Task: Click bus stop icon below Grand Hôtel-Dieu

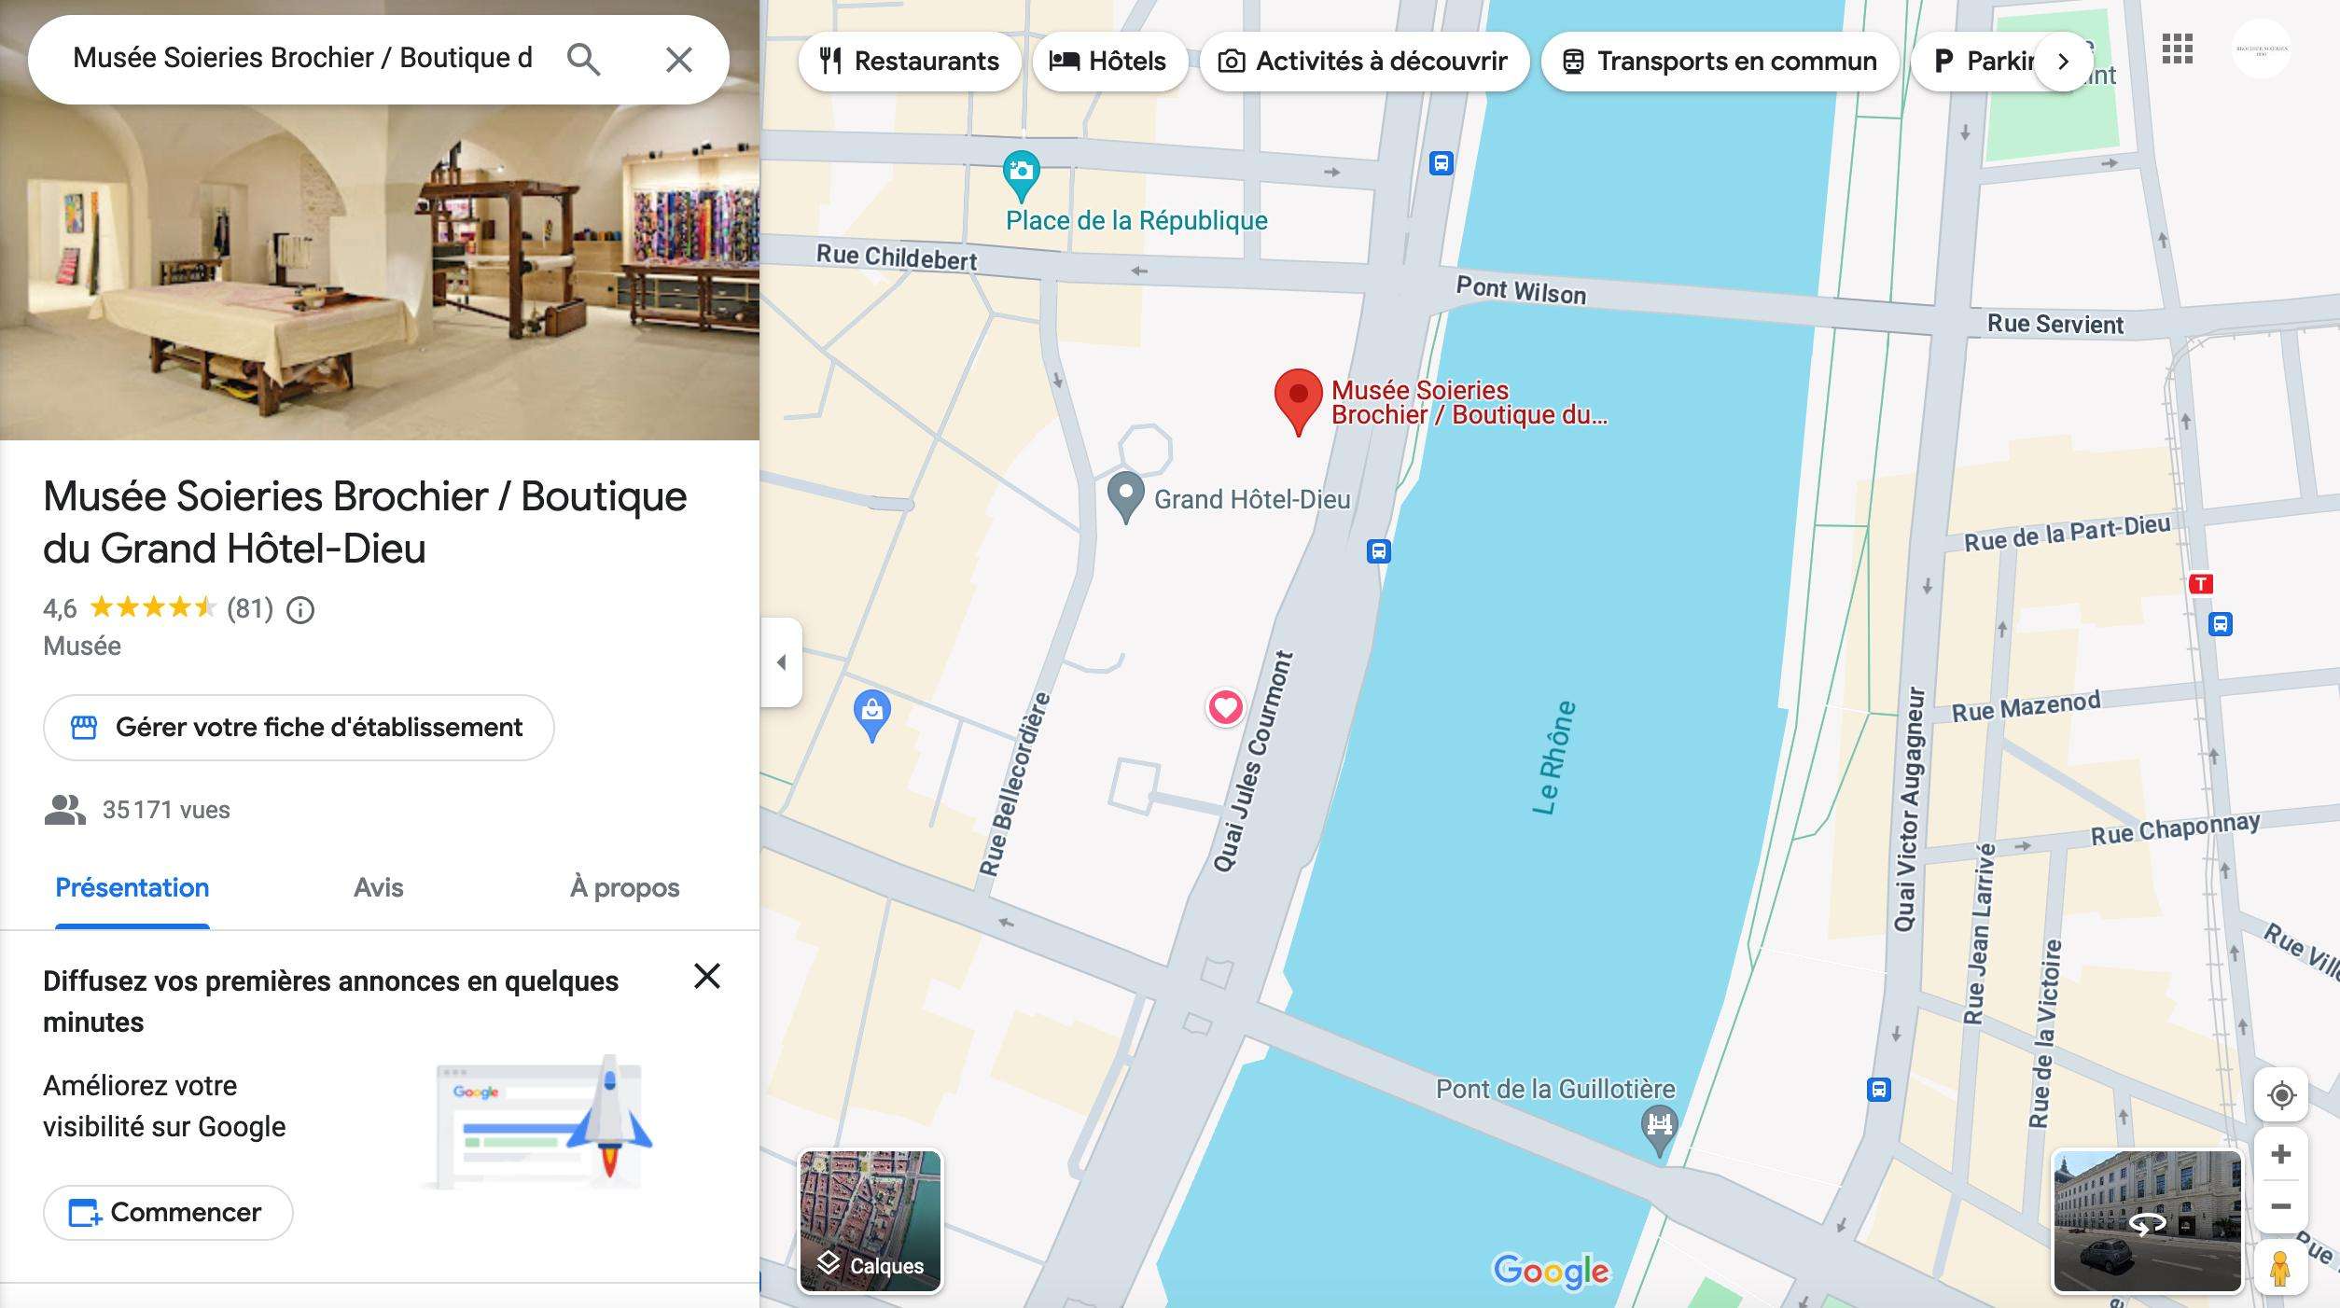Action: coord(1378,551)
